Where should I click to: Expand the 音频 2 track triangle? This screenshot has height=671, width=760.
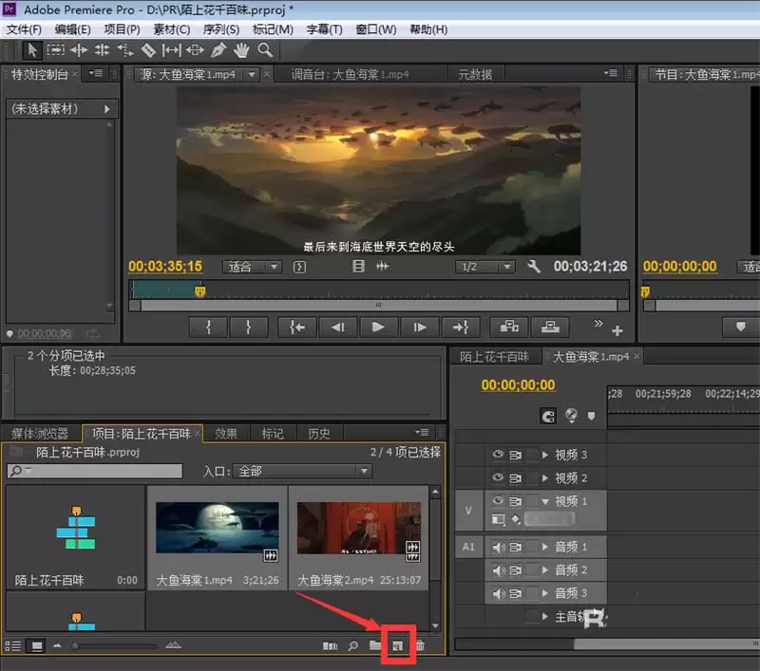tap(545, 570)
